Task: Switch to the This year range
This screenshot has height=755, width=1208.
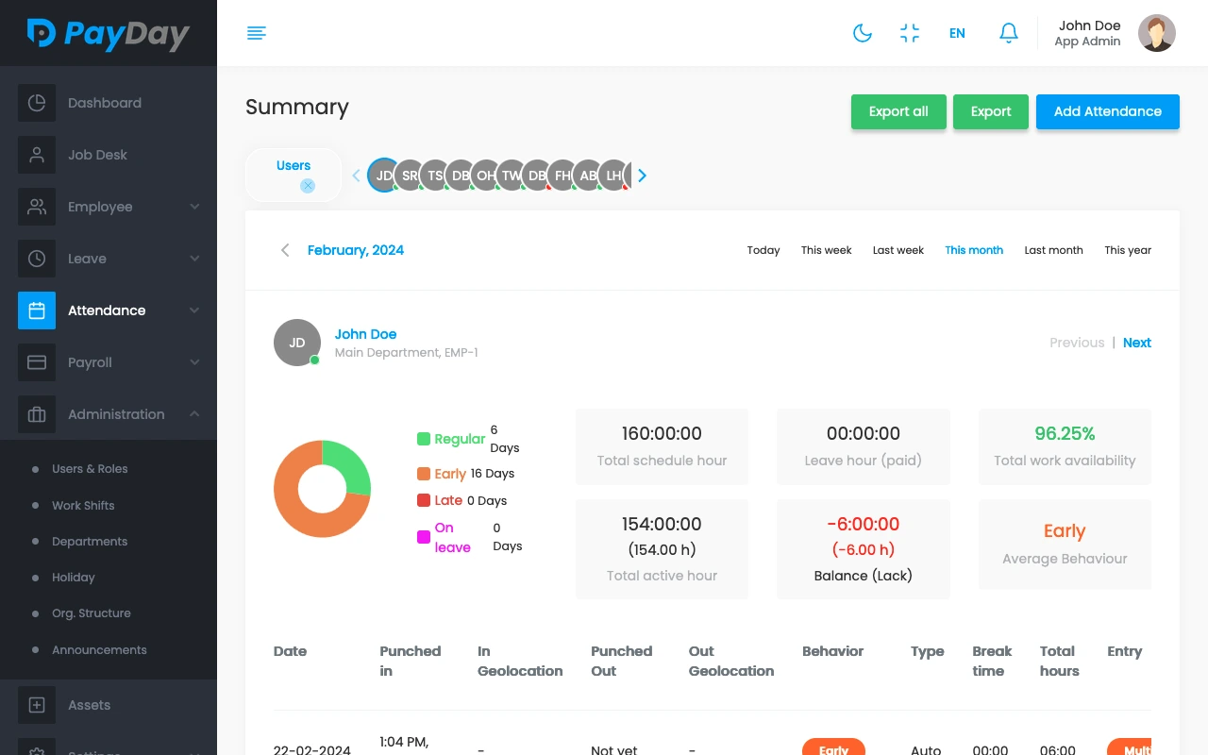Action: coord(1128,250)
